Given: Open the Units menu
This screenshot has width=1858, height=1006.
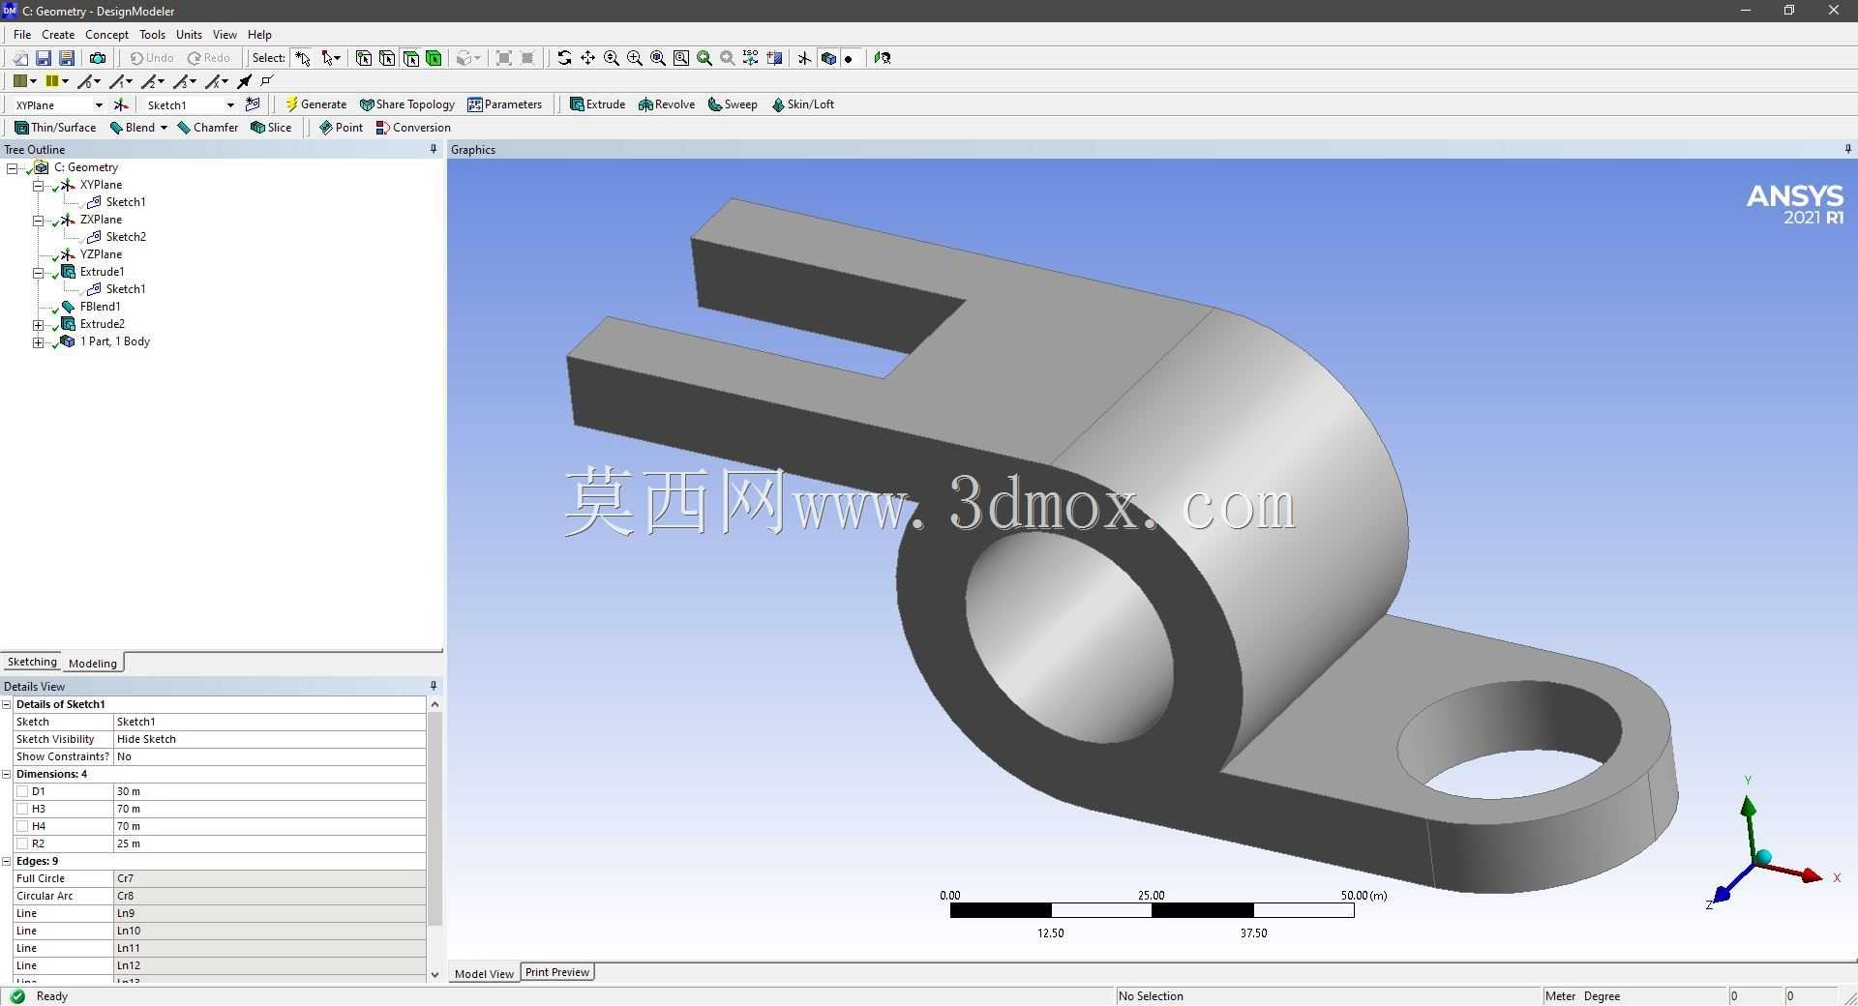Looking at the screenshot, I should (189, 34).
